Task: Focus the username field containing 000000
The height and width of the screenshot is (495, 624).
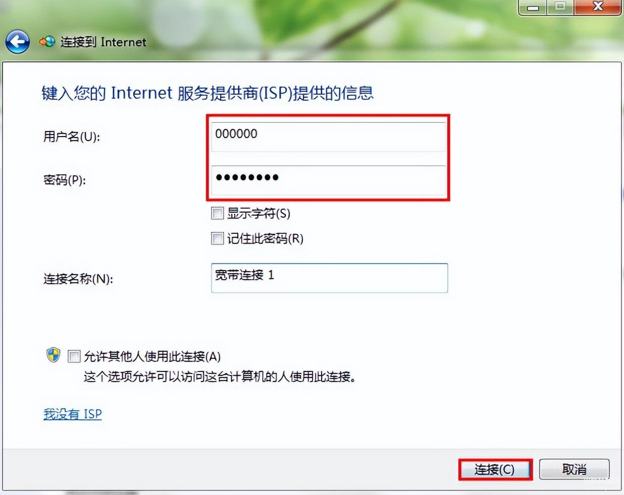Action: (x=329, y=137)
